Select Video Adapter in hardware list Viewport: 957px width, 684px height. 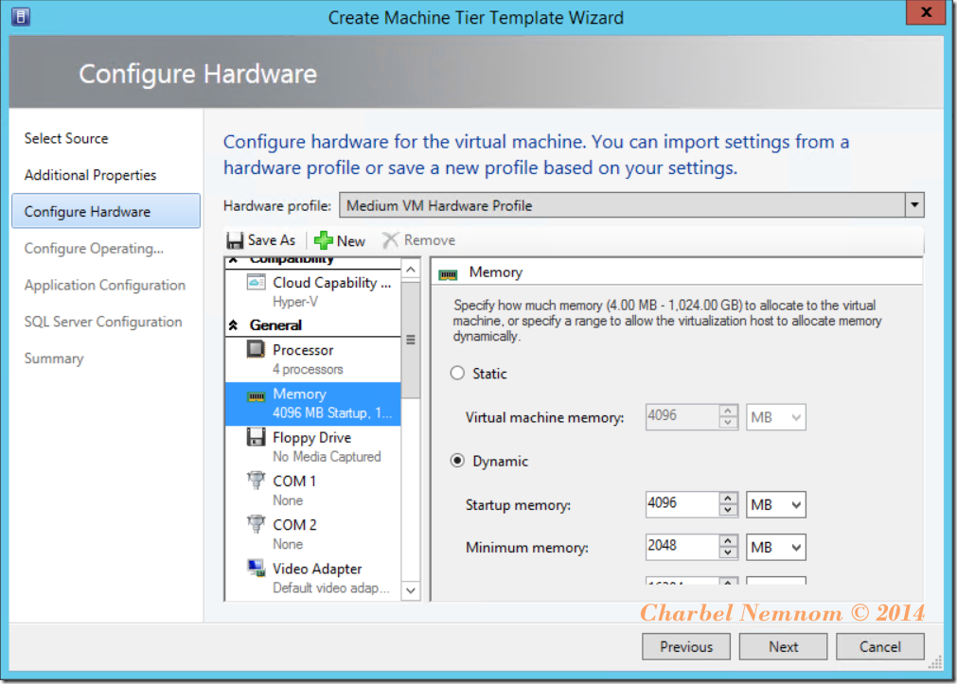click(x=313, y=578)
